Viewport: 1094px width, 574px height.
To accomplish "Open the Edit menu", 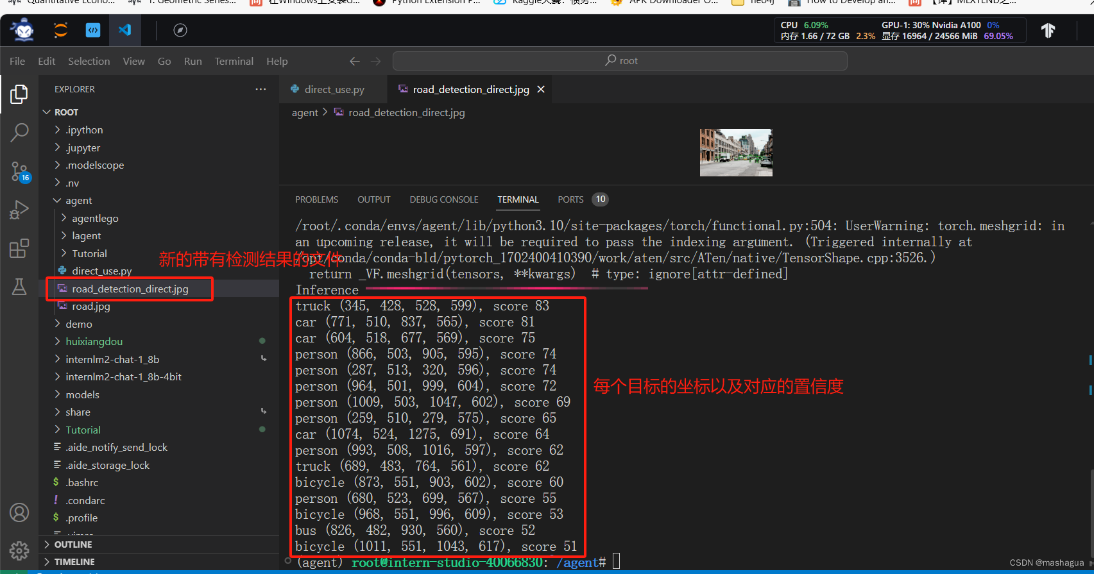I will coord(47,61).
